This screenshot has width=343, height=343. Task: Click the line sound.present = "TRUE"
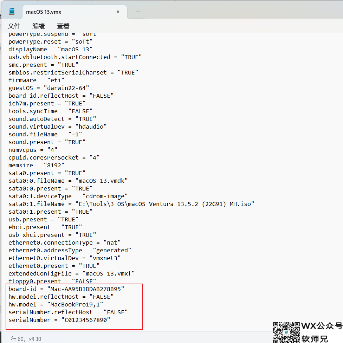click(x=47, y=142)
